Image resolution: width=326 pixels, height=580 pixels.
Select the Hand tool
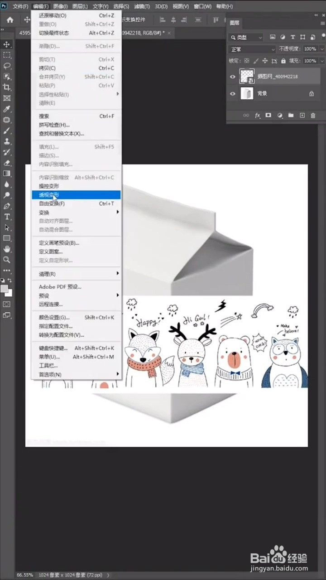tap(7, 249)
